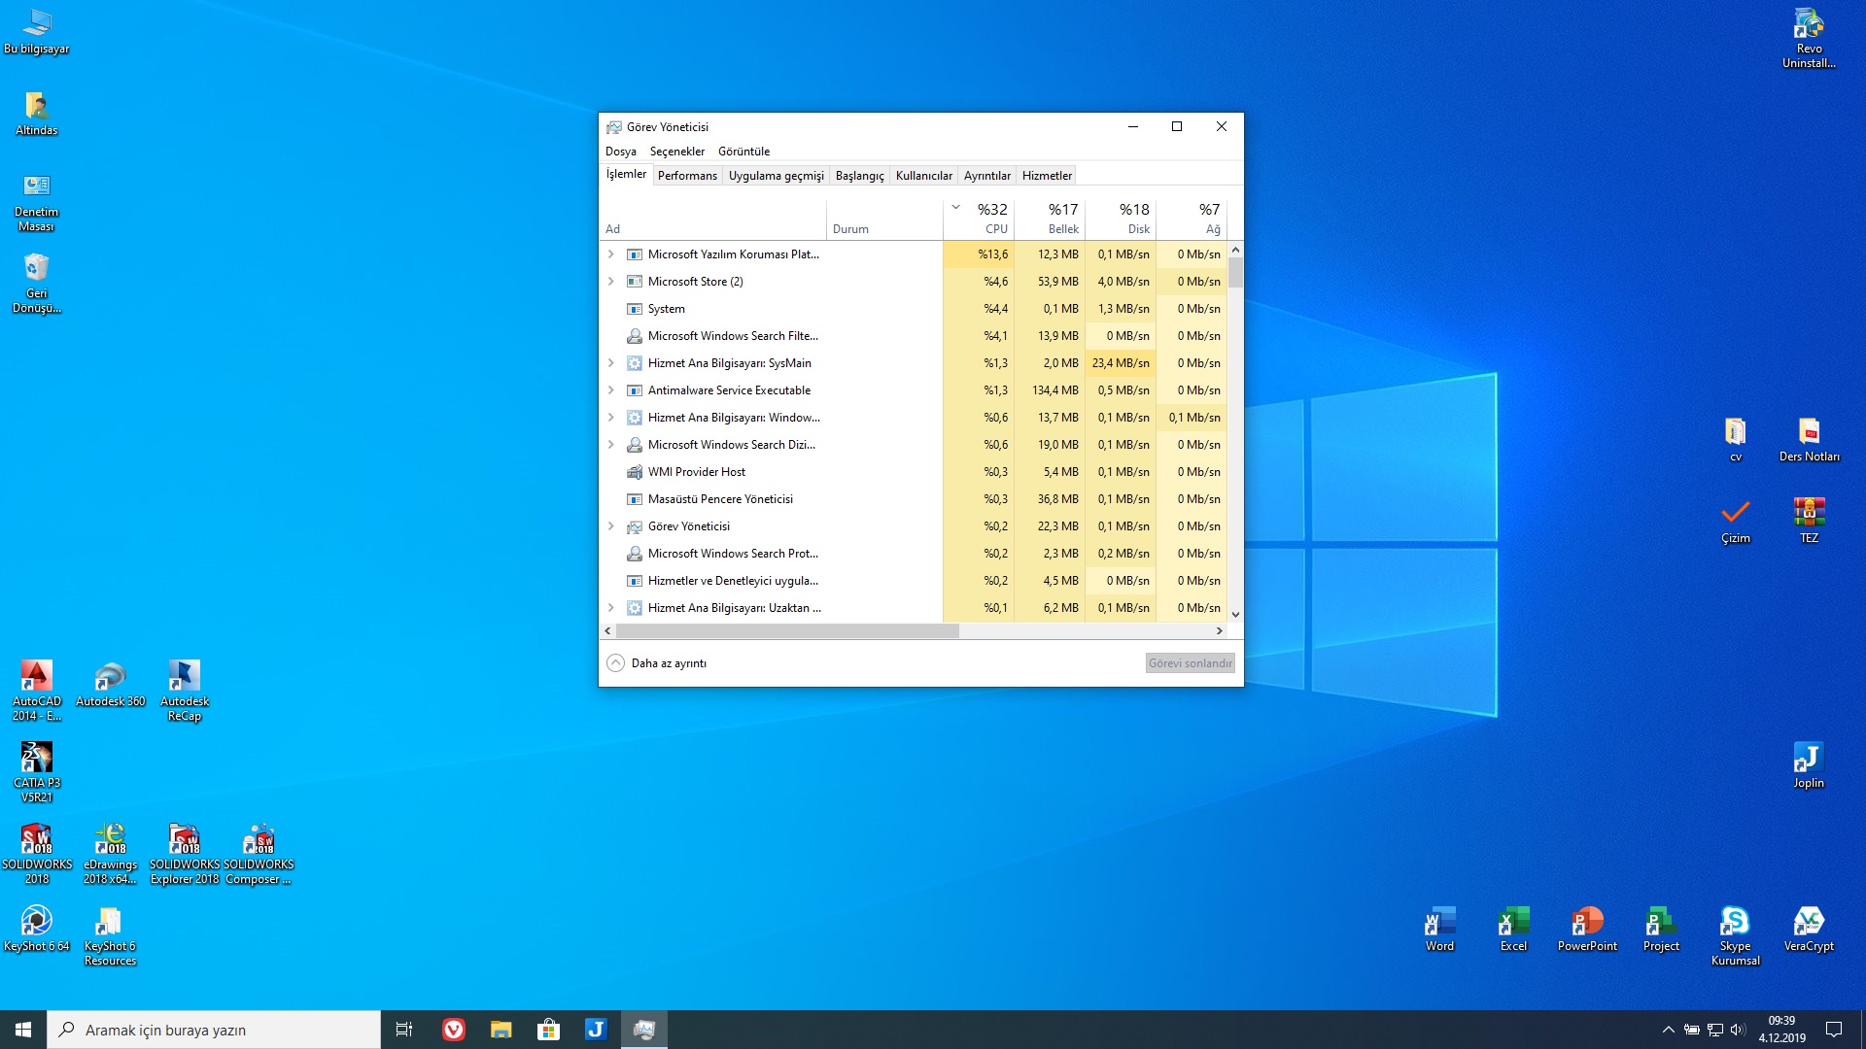Launch CATIA P3 V5R21 shortcut
The image size is (1866, 1049).
click(37, 772)
